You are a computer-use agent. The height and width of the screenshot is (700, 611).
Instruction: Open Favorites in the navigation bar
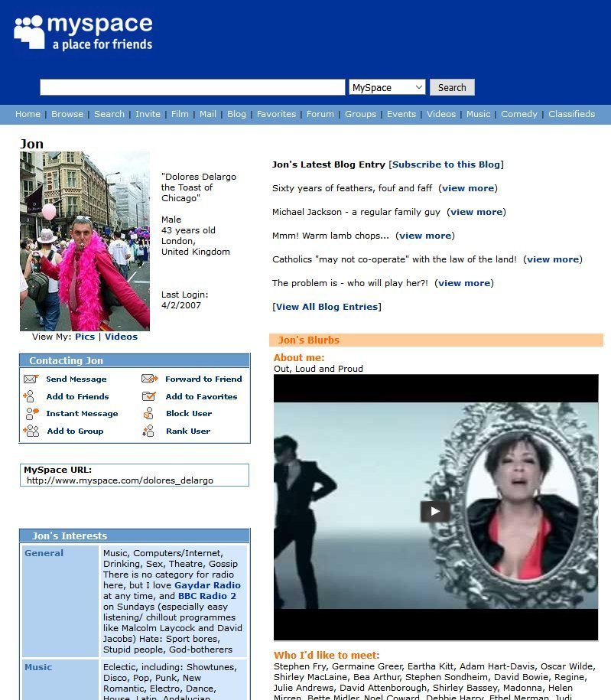click(x=276, y=114)
